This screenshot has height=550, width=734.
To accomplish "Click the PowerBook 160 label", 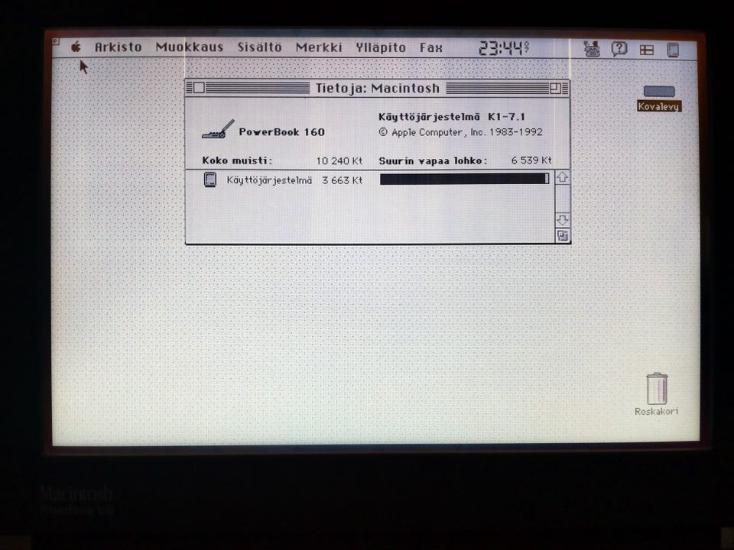I will (x=281, y=132).
